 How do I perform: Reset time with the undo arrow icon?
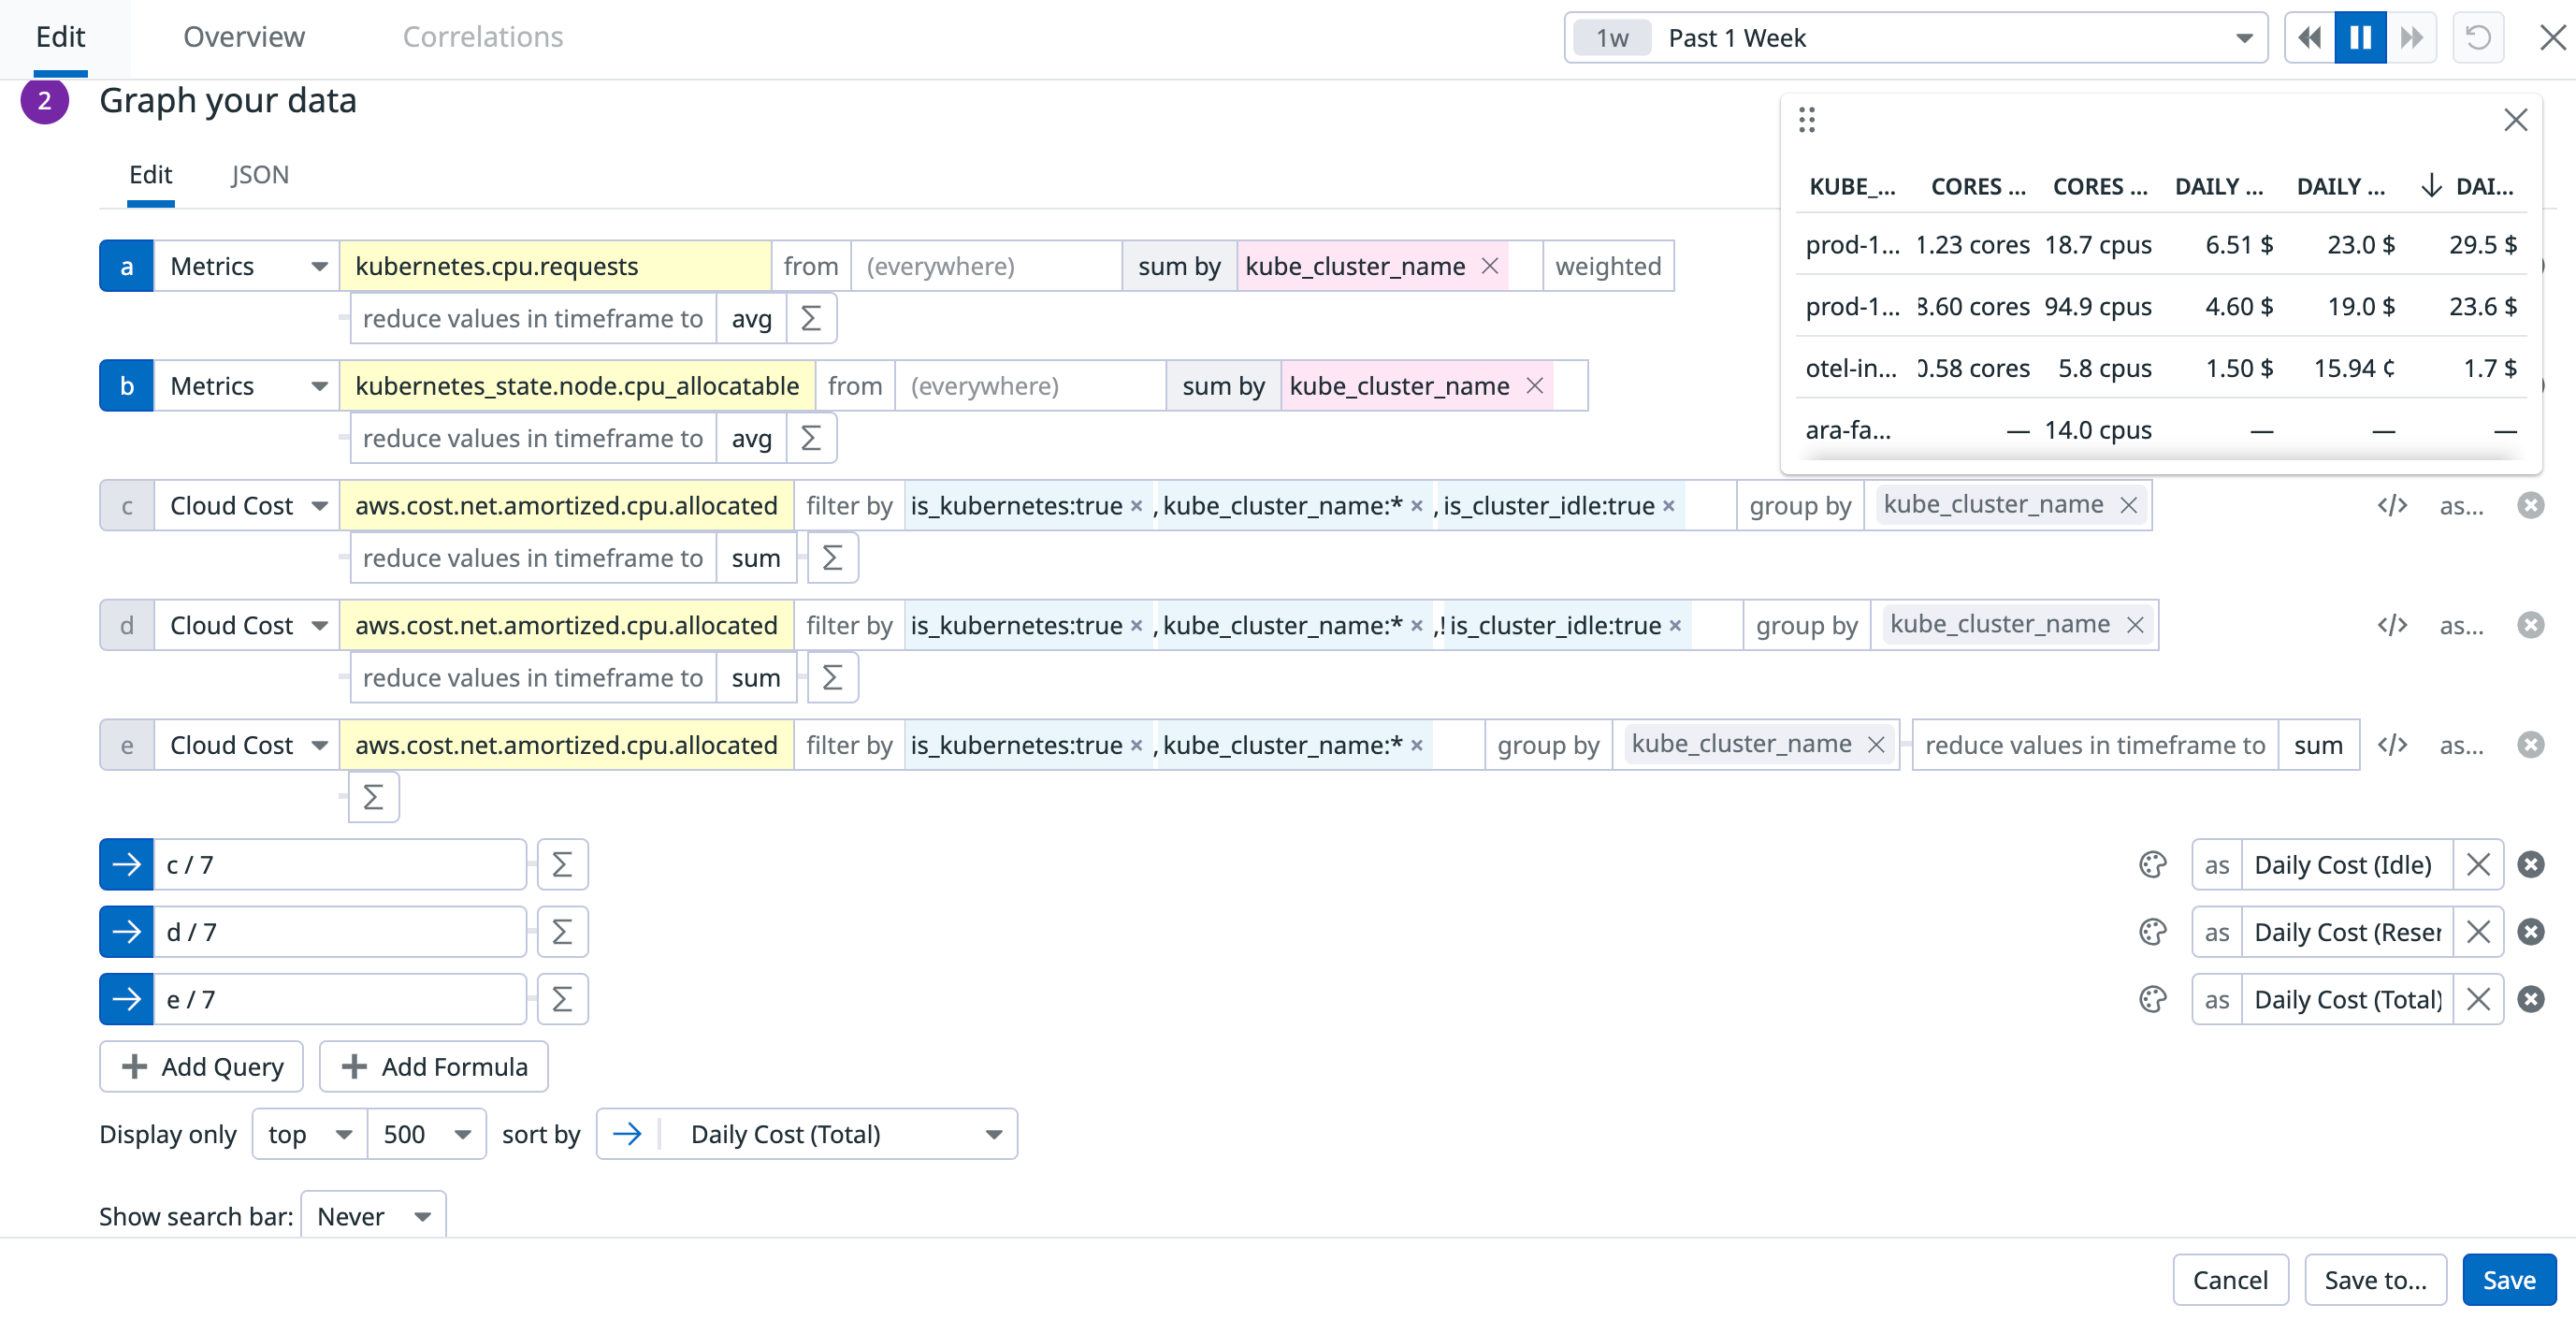2477,38
